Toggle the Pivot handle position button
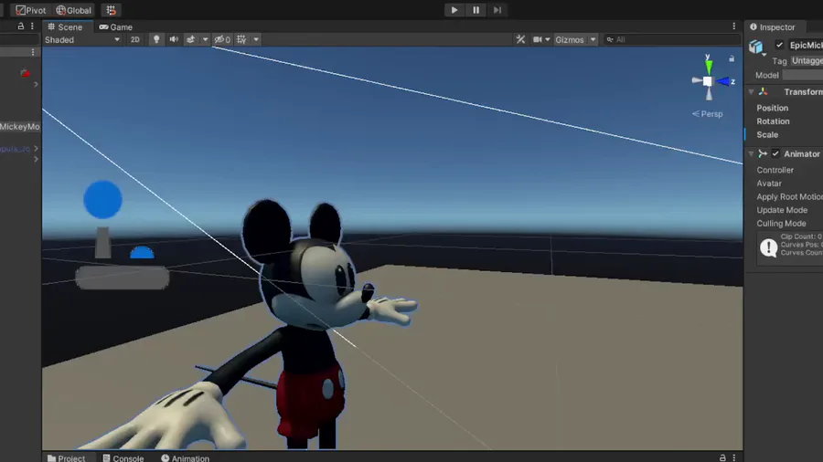823x462 pixels. [x=30, y=10]
